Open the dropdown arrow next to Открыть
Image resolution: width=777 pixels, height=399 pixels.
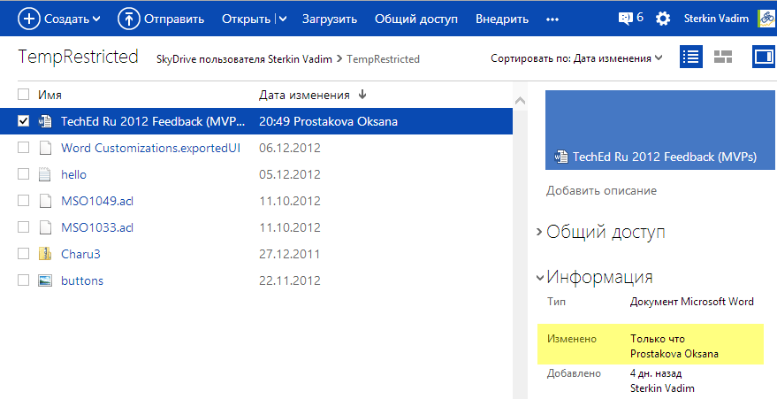click(x=283, y=19)
